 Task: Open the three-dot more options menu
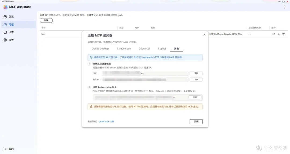[x=284, y=7]
